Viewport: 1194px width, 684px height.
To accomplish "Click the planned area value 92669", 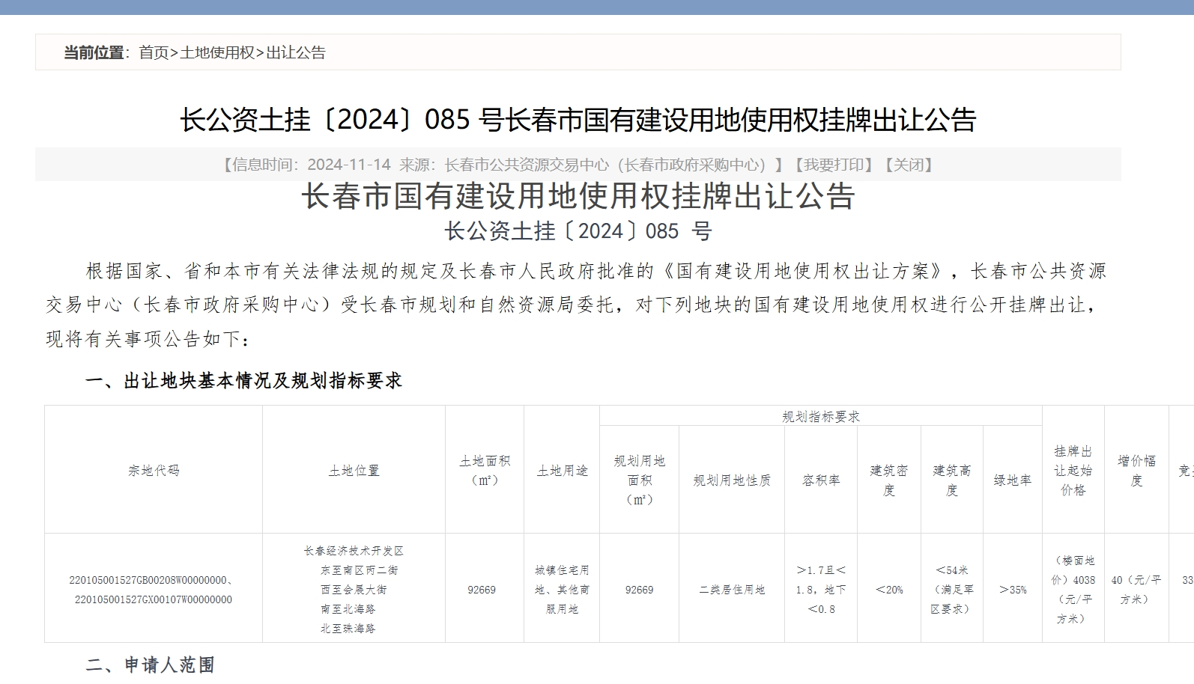I will [640, 590].
